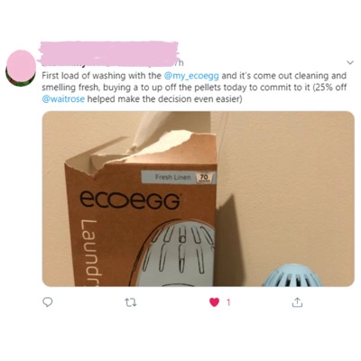Open the tweet timestamp ending in h

[x=180, y=63]
